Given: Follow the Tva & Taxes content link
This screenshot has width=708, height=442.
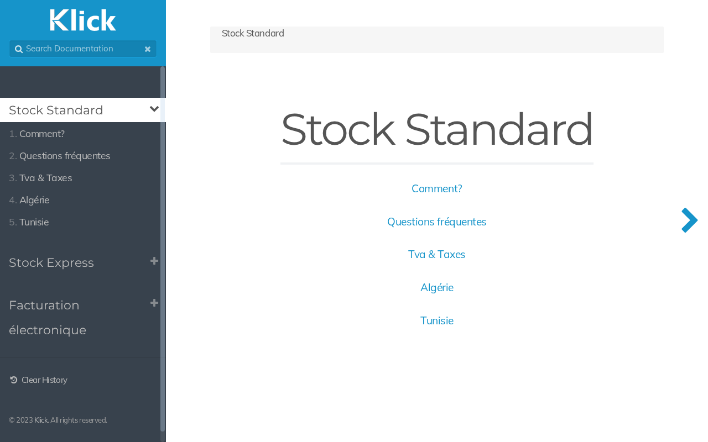Looking at the screenshot, I should coord(437,254).
